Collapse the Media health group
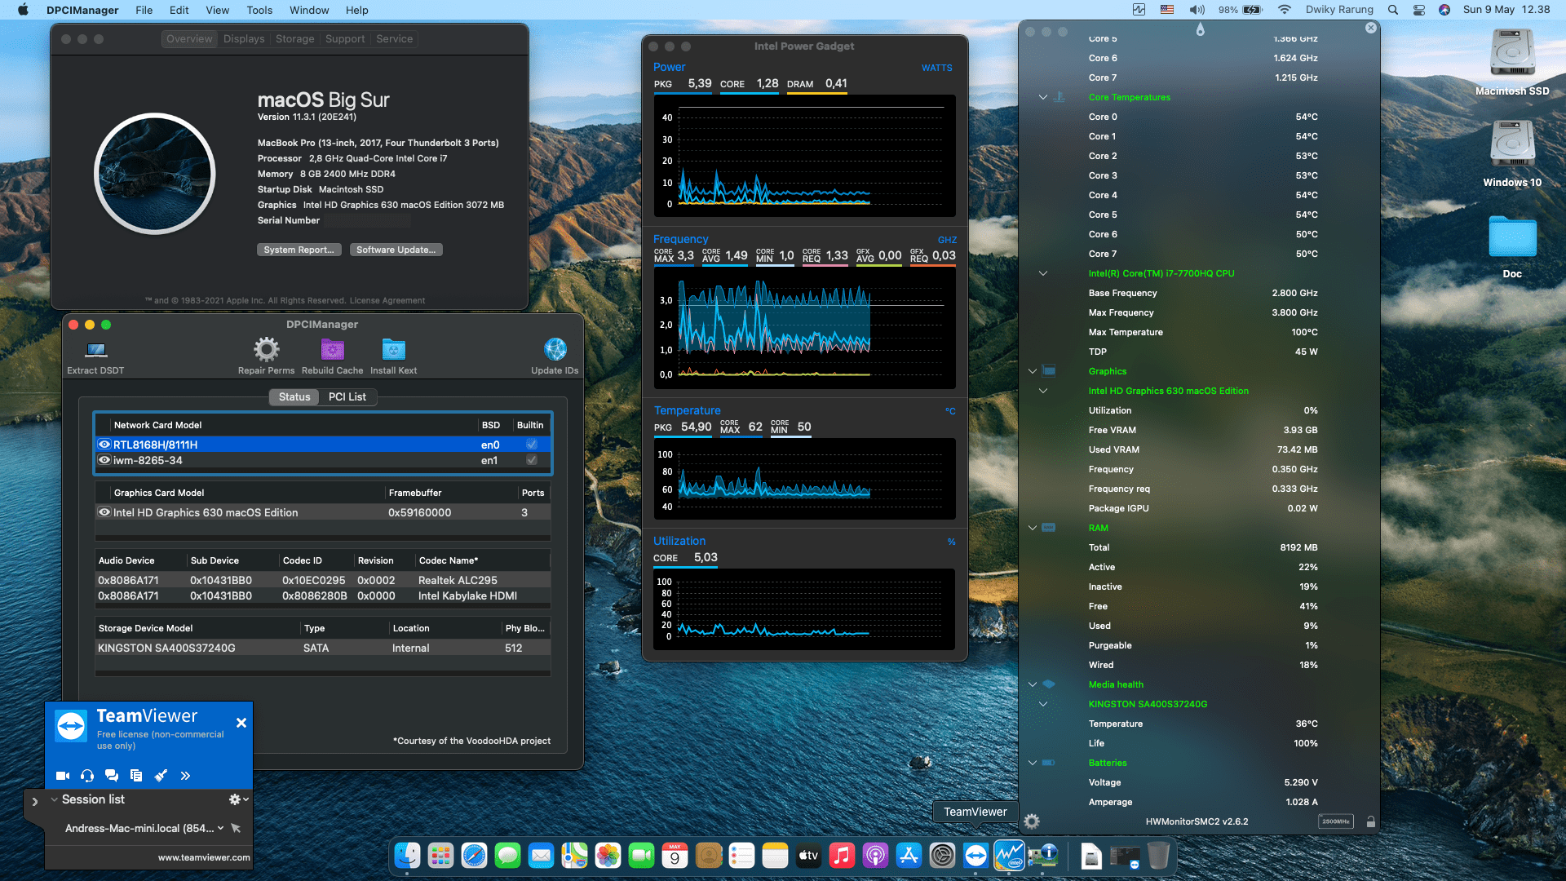 click(1033, 684)
